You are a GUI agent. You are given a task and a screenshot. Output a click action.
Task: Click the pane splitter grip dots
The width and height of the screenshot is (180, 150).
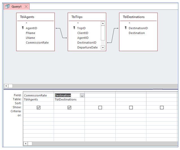pyautogui.click(x=158, y=89)
